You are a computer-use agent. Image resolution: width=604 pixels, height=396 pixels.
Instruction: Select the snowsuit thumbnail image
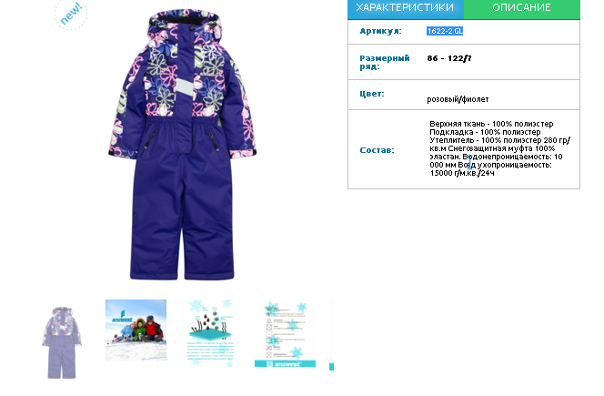pos(62,342)
